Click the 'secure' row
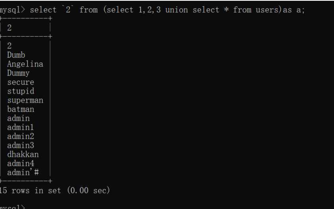This screenshot has height=209, width=334. (21, 82)
